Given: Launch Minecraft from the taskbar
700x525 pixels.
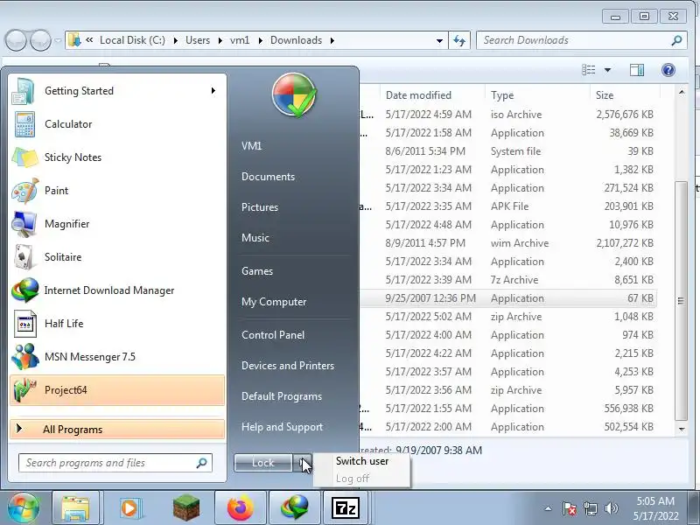Looking at the screenshot, I should pyautogui.click(x=186, y=508).
